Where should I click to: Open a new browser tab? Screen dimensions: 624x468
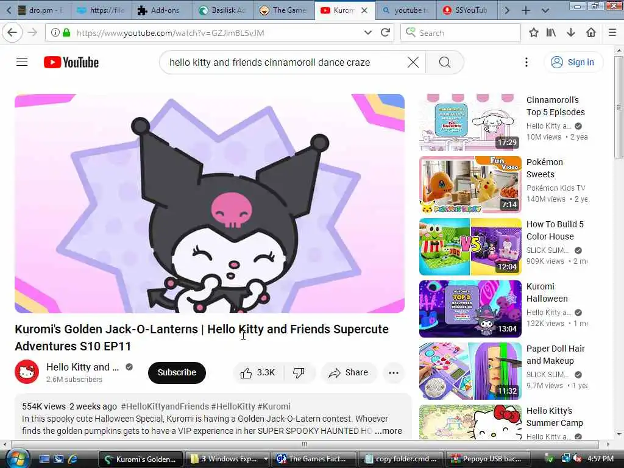point(526,10)
